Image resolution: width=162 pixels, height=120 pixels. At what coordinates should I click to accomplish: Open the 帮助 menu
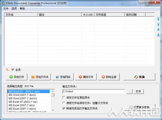tap(22, 9)
